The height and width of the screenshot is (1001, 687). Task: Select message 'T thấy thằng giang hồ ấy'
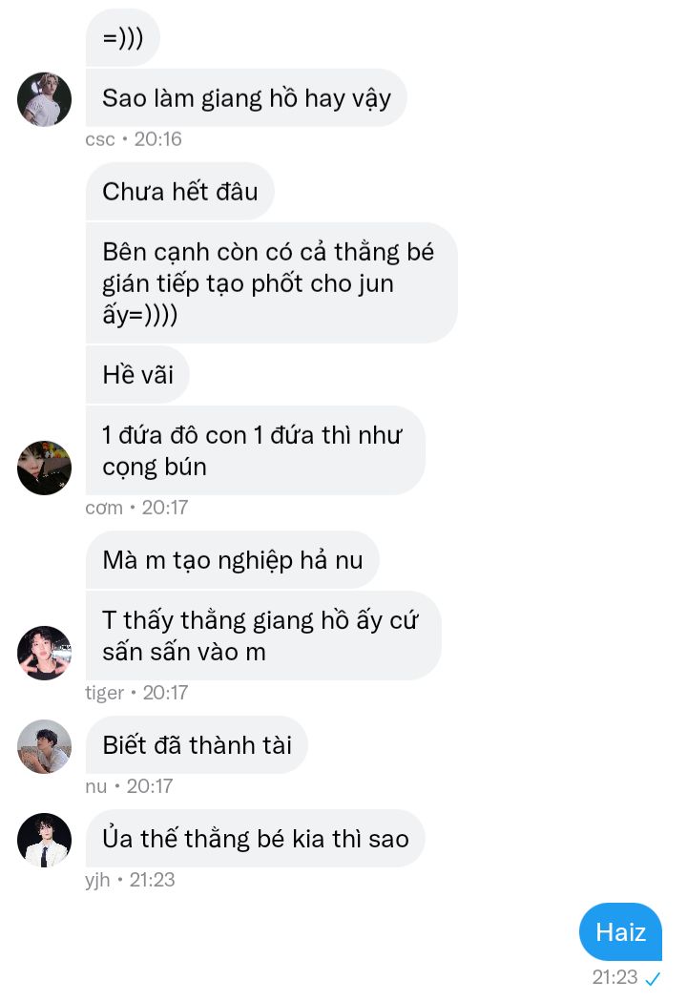tap(262, 636)
